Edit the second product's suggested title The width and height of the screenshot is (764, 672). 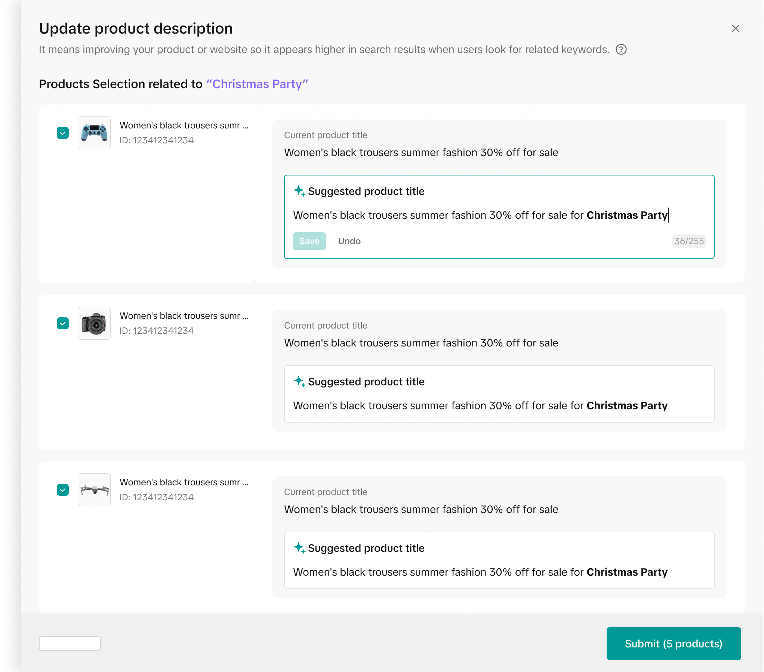pos(480,406)
